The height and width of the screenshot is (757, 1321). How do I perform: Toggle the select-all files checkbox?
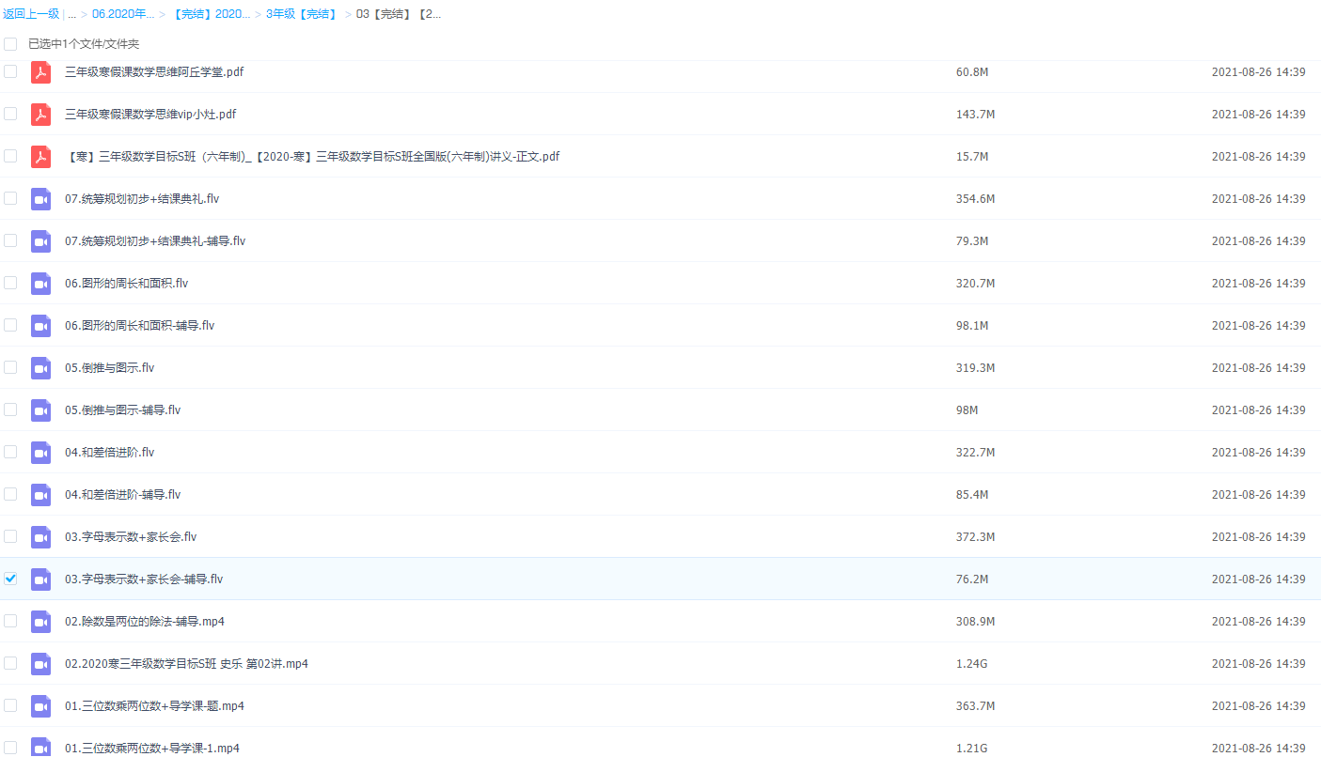pyautogui.click(x=10, y=44)
